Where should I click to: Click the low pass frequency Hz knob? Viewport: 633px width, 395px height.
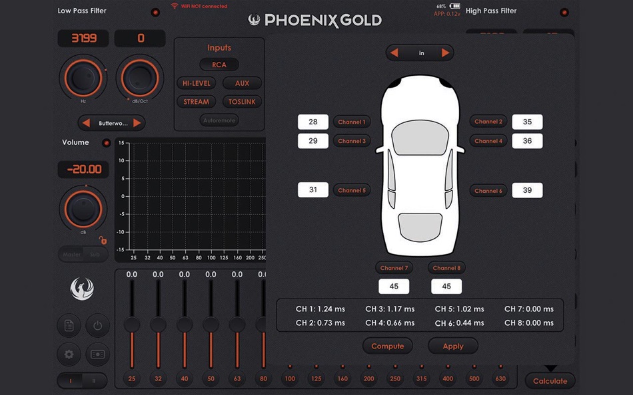(x=83, y=78)
